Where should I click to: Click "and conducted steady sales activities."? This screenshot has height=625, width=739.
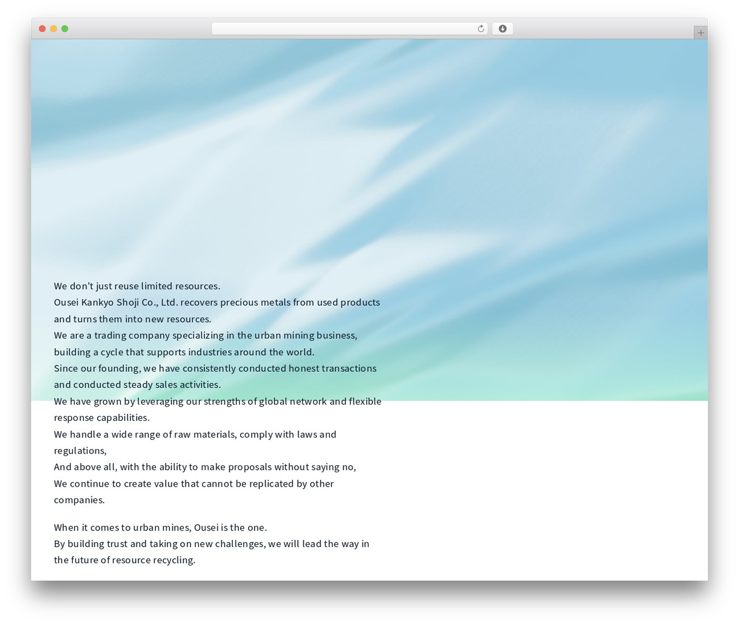[x=137, y=385]
